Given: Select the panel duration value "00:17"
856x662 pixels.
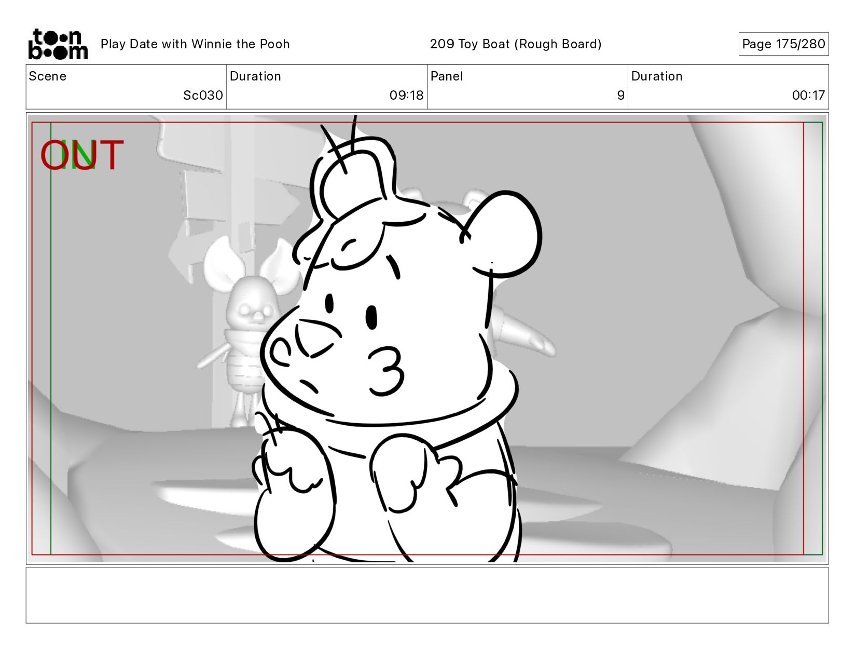Looking at the screenshot, I should (x=808, y=96).
